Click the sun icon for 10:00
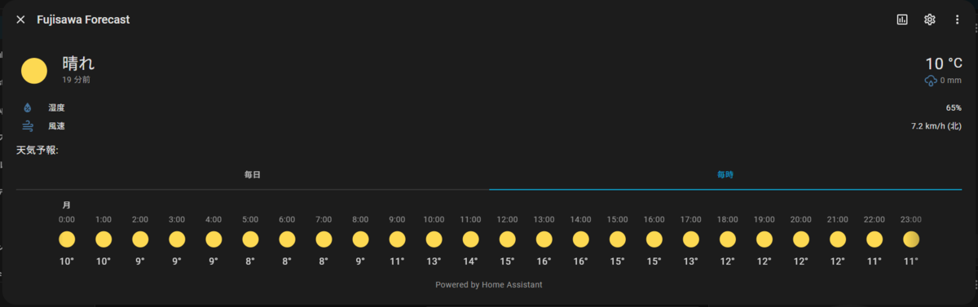978x307 pixels. pos(434,239)
